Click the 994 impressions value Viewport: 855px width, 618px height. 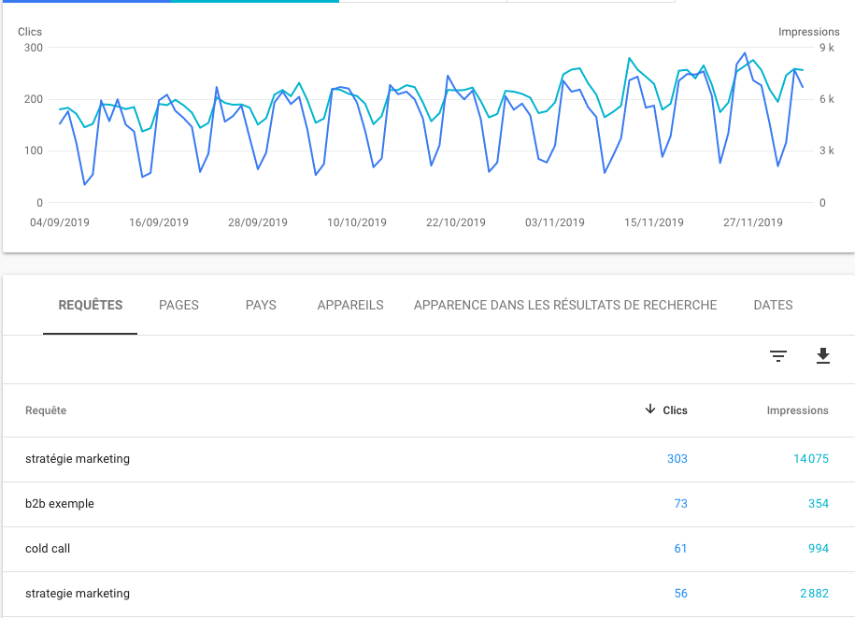tap(818, 548)
